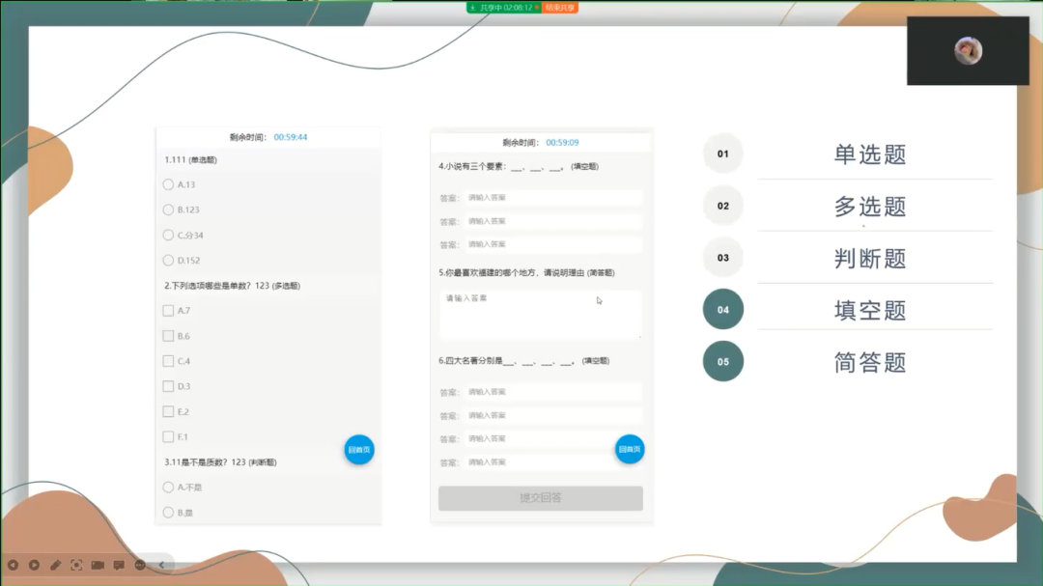Click second answer field under question 4
The width and height of the screenshot is (1043, 586).
point(552,221)
